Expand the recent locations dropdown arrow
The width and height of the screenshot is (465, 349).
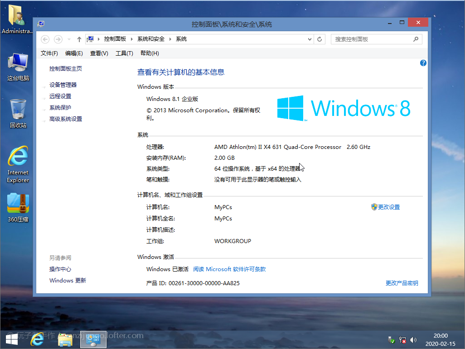69,39
